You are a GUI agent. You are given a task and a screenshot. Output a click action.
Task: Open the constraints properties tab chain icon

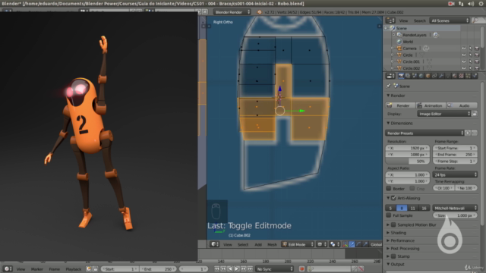pyautogui.click(x=434, y=76)
